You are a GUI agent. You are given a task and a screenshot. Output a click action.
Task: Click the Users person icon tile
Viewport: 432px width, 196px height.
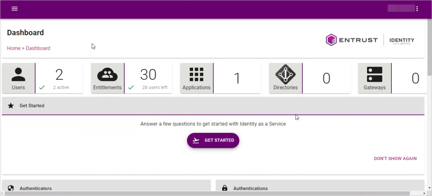[x=18, y=78]
